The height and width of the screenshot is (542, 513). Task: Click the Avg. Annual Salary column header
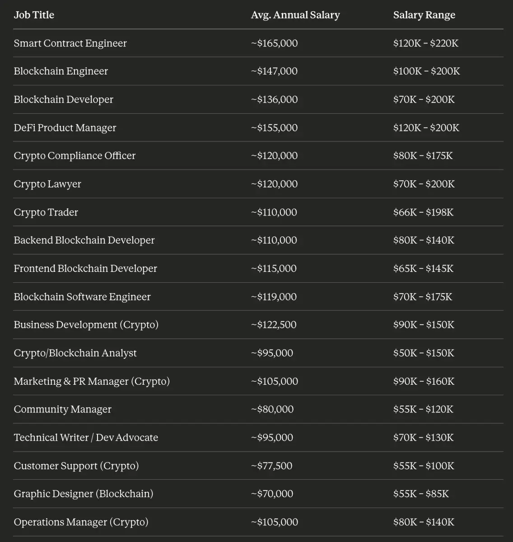[x=295, y=15]
